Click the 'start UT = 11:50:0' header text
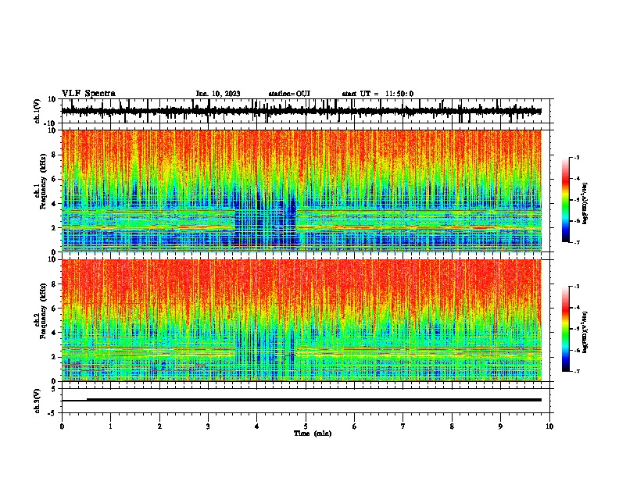This screenshot has width=619, height=478. (377, 94)
